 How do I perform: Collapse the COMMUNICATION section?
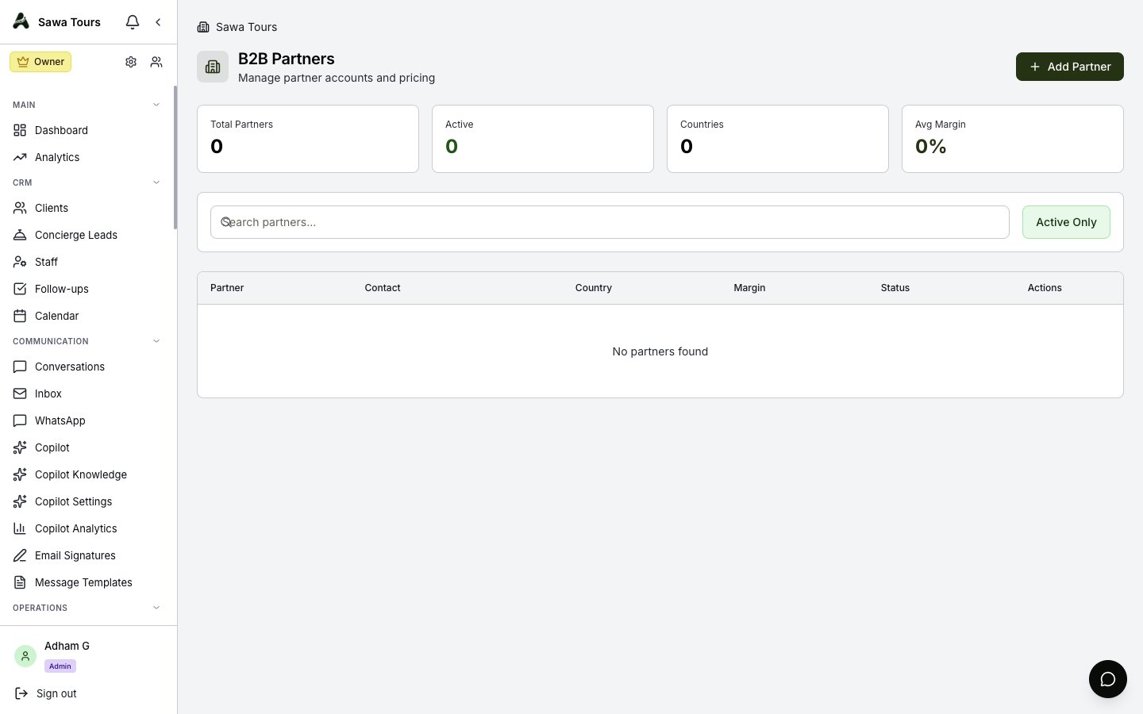(156, 341)
